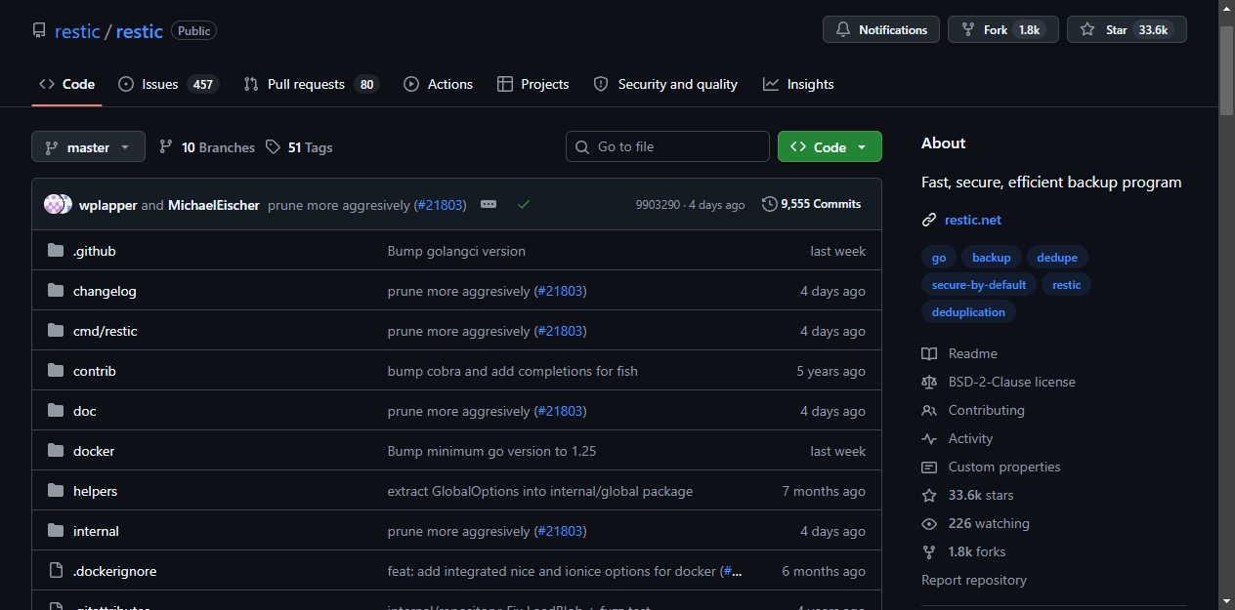Click the contrib folder icon

(x=55, y=371)
